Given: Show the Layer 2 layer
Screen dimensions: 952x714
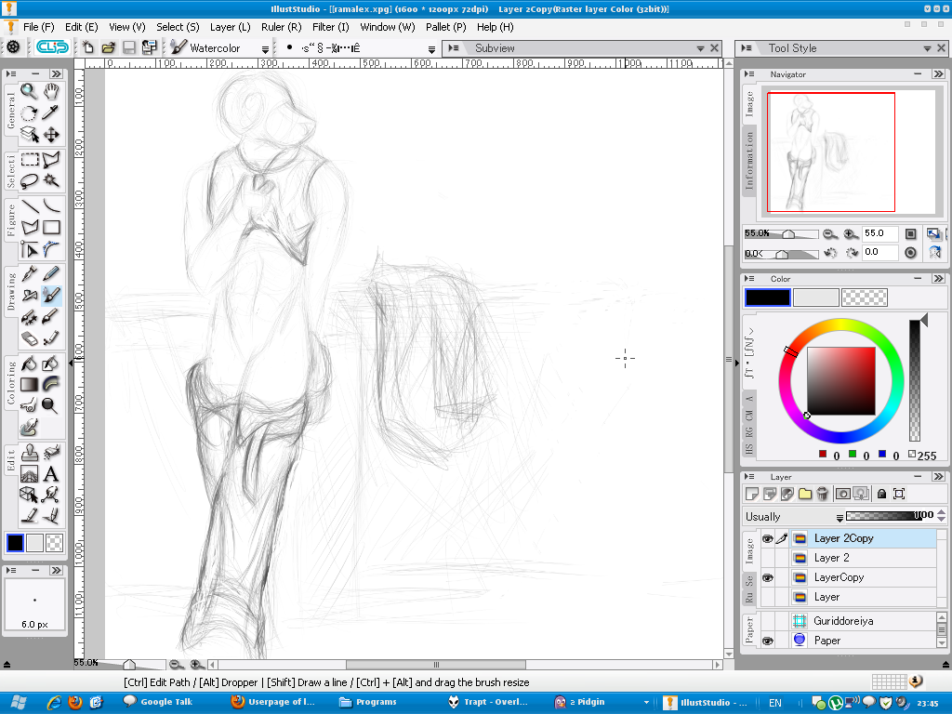Looking at the screenshot, I should pyautogui.click(x=768, y=558).
